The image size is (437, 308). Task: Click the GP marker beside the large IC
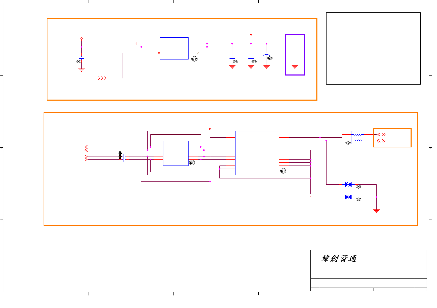[x=283, y=171]
